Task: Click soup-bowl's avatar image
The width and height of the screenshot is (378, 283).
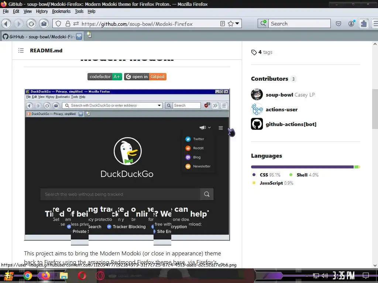Action: point(257,94)
